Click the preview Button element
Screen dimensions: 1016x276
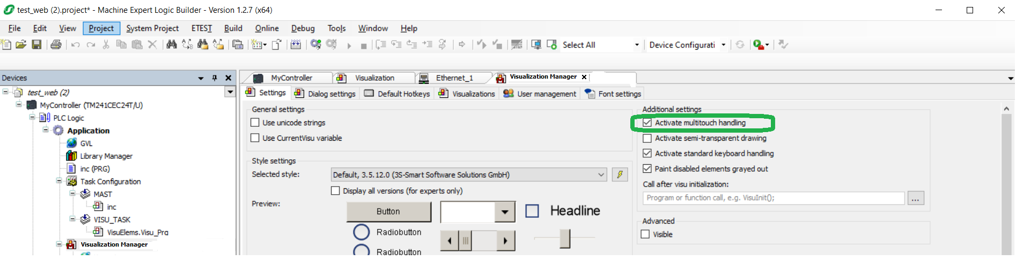coord(388,211)
